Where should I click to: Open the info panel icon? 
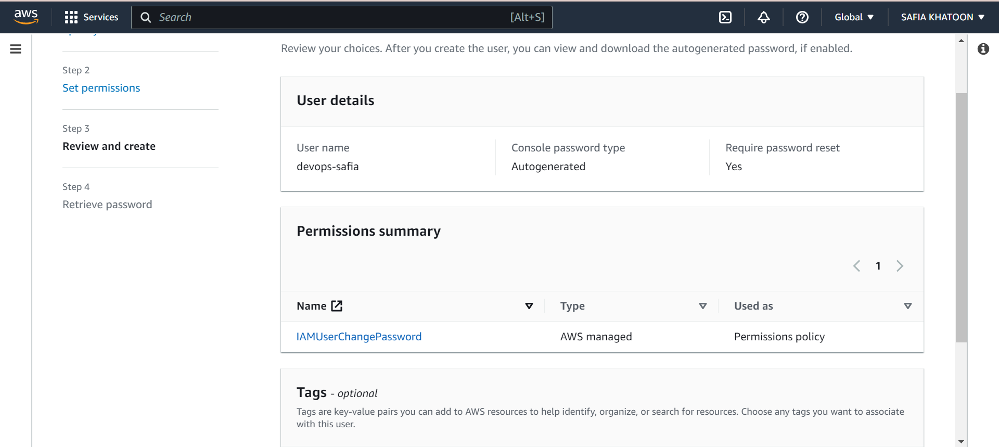[983, 49]
